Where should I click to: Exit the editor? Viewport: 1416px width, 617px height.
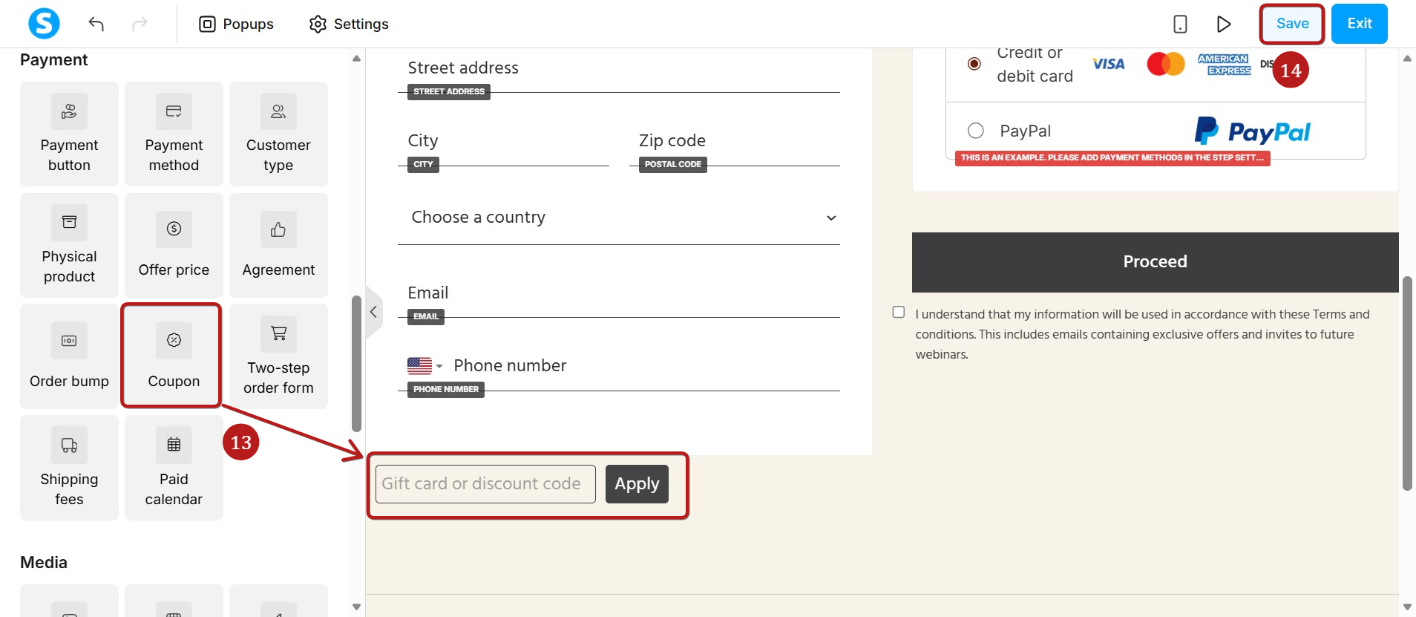click(x=1359, y=24)
